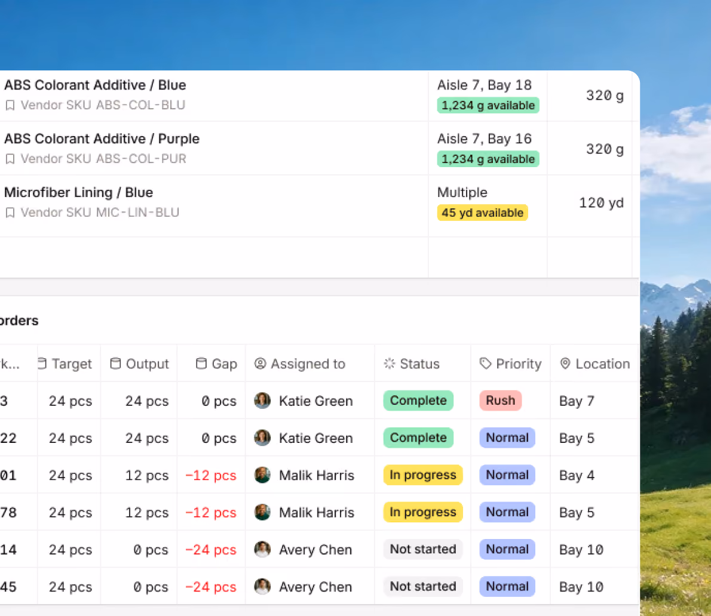The image size is (711, 616).
Task: Click Malik Harris's avatar in the Bay 4 row
Action: [x=262, y=475]
